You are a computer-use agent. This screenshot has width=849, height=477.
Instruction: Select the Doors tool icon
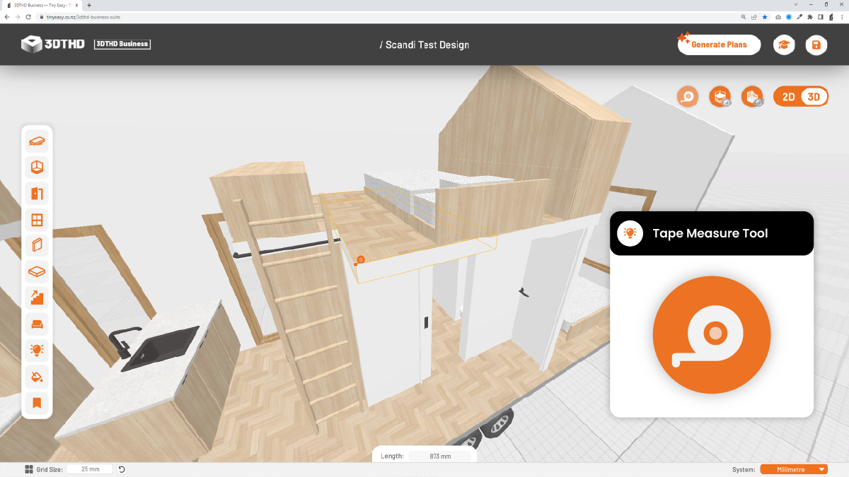[37, 194]
